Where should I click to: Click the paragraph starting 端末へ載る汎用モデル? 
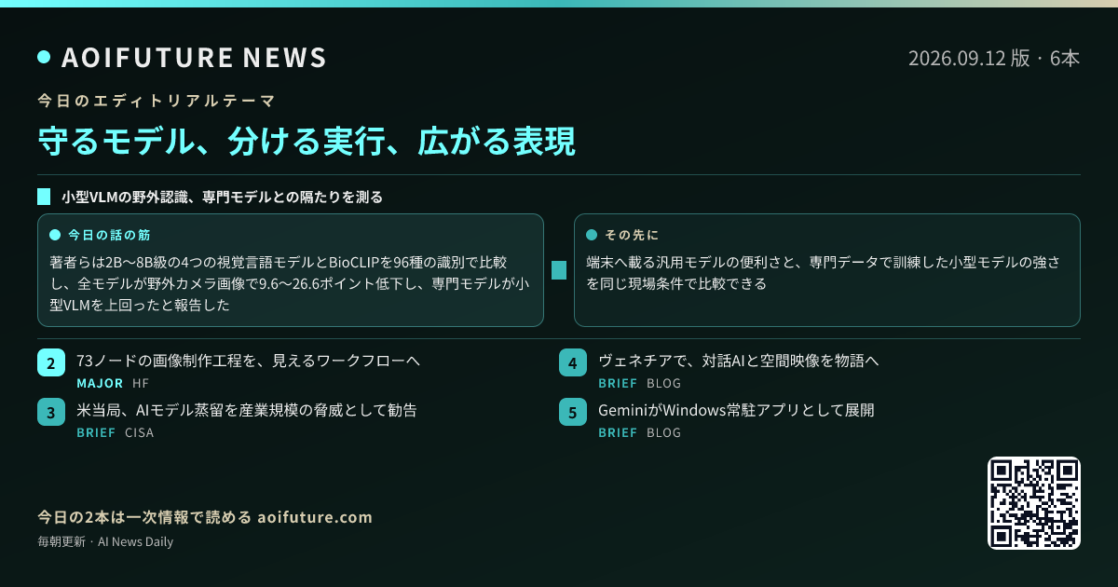(823, 273)
